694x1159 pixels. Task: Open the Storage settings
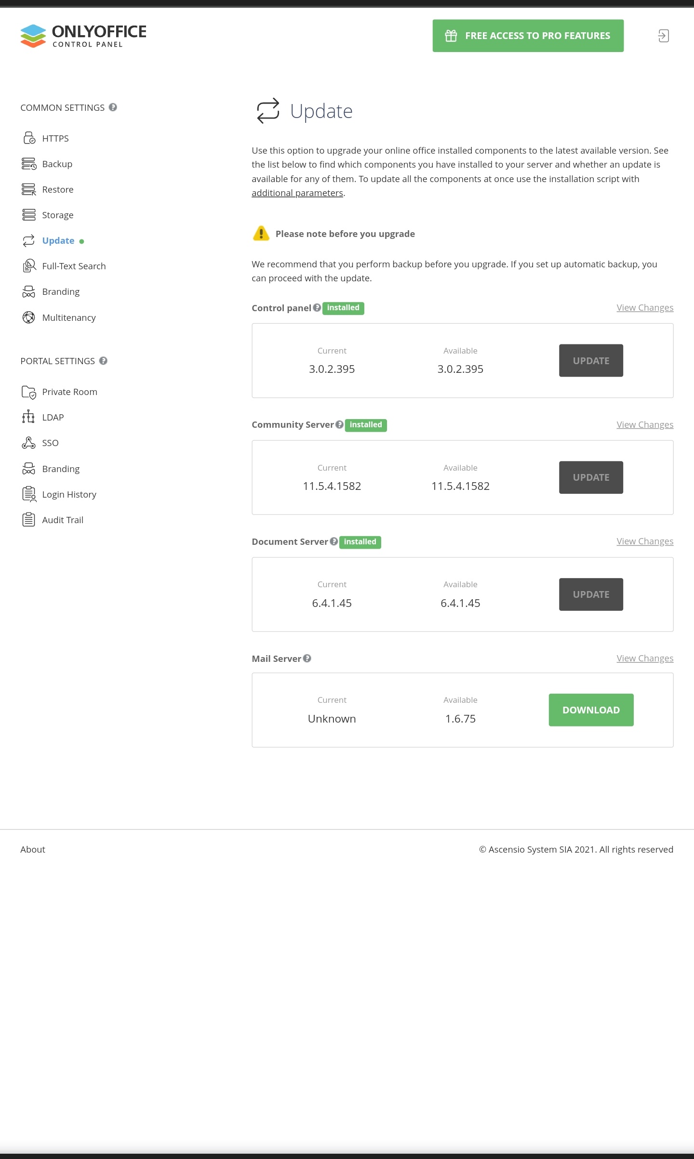58,215
